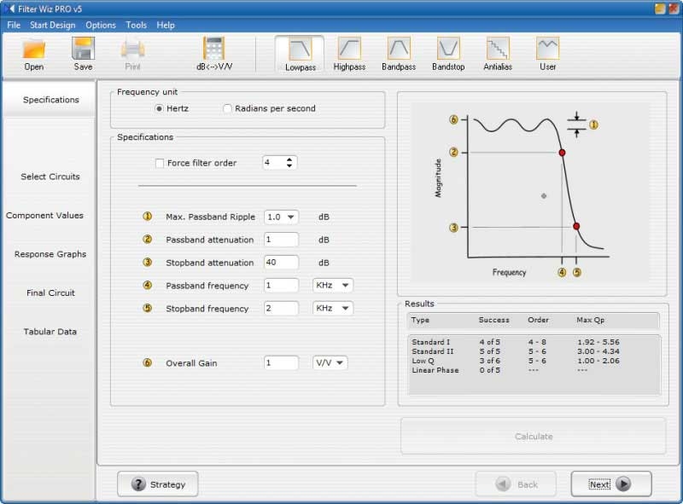Click the Calculate button
Image resolution: width=683 pixels, height=504 pixels.
(533, 436)
